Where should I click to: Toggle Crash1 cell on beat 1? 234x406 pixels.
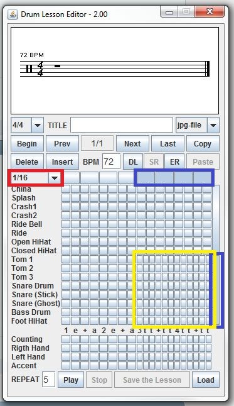pos(66,207)
